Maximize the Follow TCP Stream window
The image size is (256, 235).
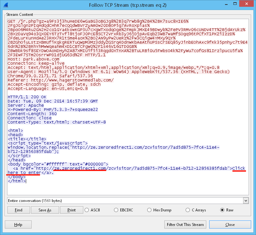tap(235, 4)
